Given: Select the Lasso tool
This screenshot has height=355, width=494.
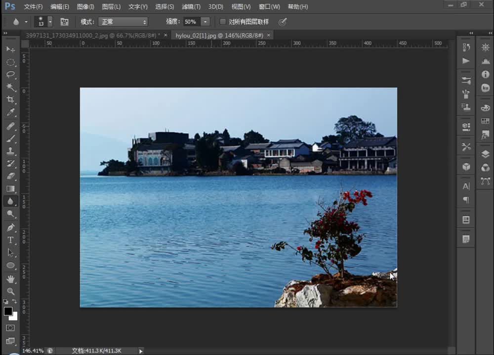Looking at the screenshot, I should point(10,74).
